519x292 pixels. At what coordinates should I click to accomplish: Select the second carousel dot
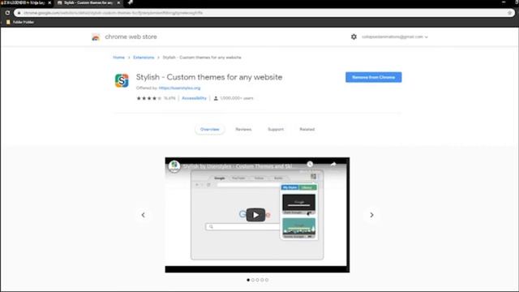pyautogui.click(x=253, y=280)
